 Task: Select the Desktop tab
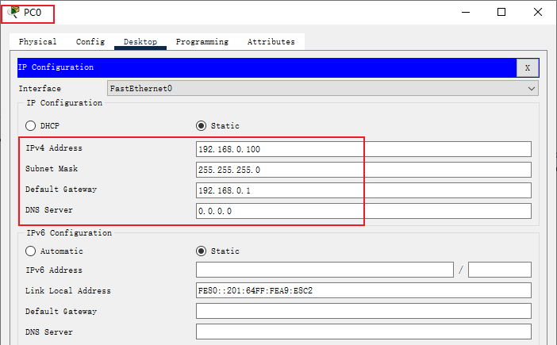(x=140, y=41)
